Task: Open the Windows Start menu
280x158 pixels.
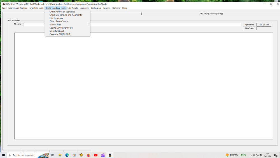Action: (x=4, y=155)
